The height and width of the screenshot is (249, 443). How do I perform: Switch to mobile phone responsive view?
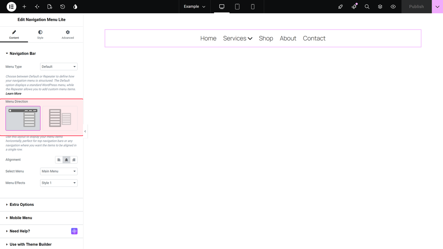click(253, 7)
